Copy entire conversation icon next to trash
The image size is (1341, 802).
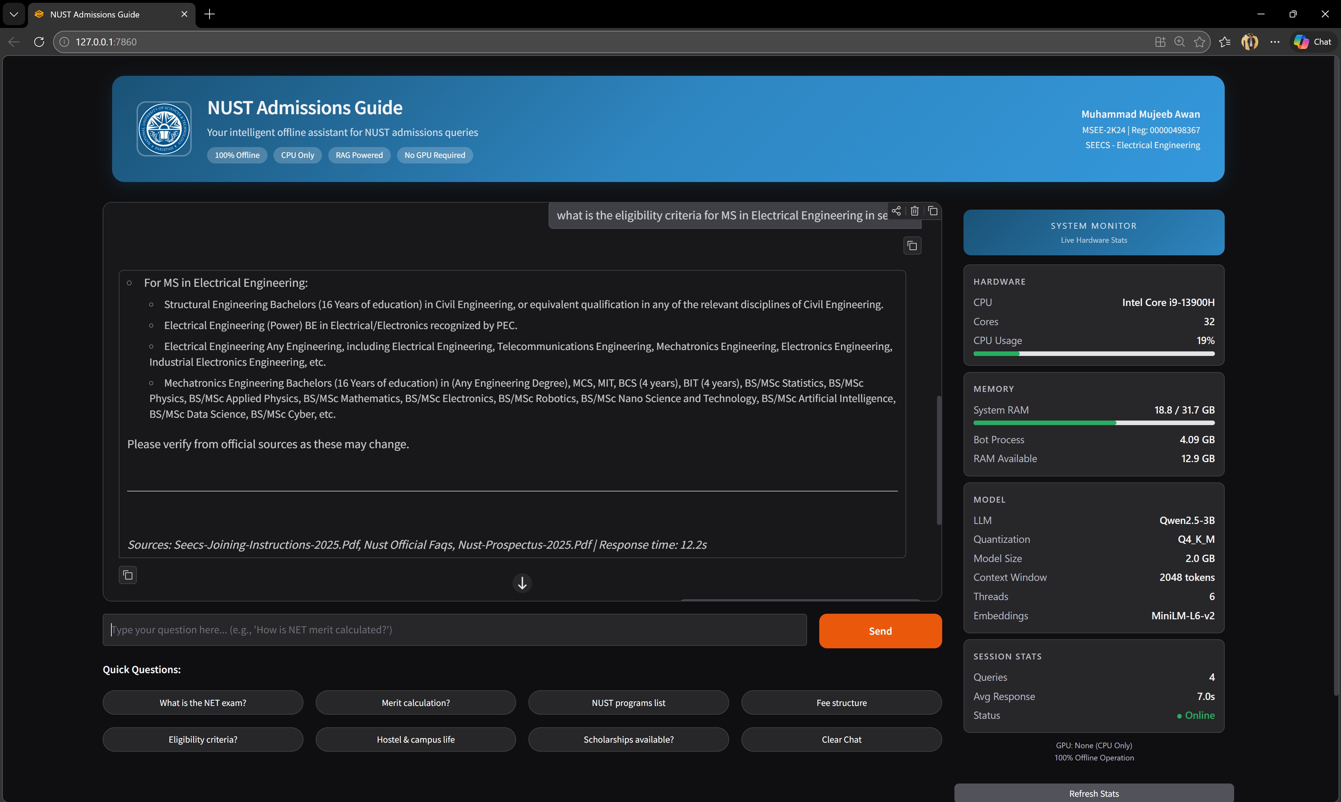[x=933, y=211]
